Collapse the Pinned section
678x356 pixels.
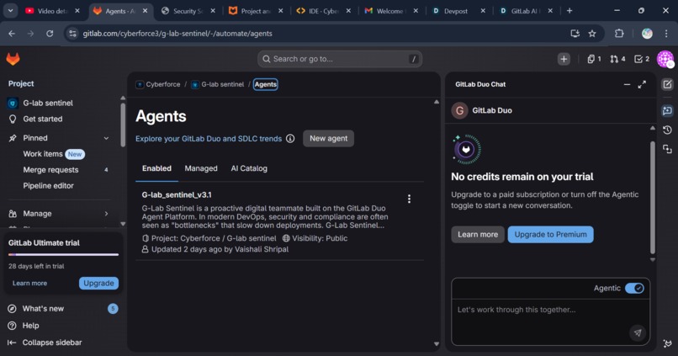[x=106, y=138]
